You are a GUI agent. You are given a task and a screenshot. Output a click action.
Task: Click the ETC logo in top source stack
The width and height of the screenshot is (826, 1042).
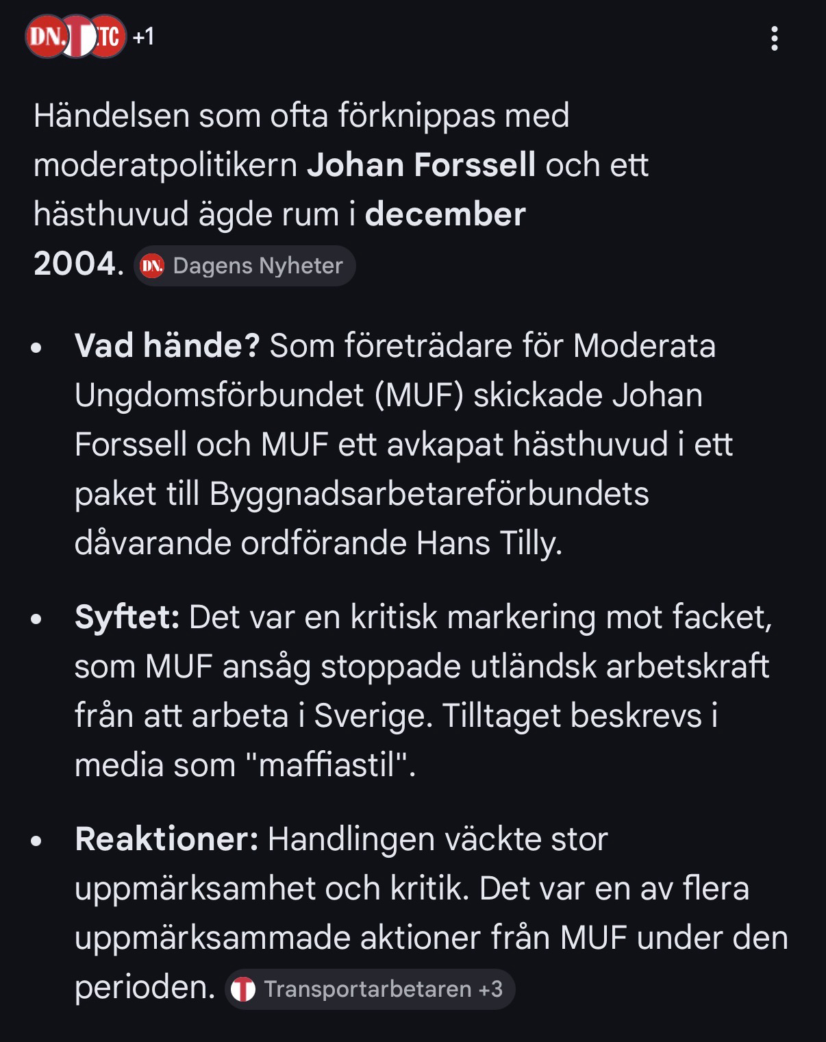(x=109, y=36)
